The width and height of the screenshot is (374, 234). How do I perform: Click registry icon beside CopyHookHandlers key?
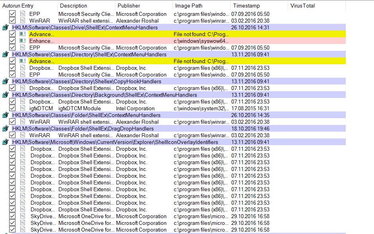[x=5, y=81]
